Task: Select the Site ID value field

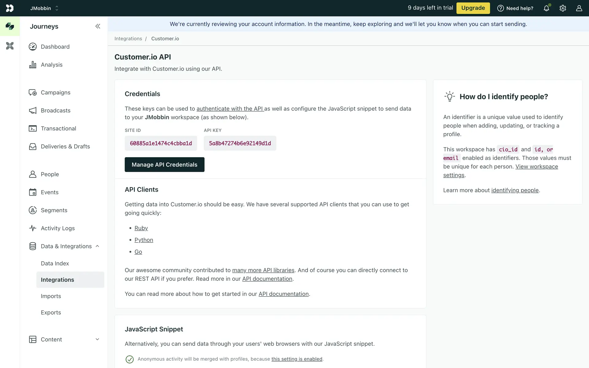Action: 161,143
